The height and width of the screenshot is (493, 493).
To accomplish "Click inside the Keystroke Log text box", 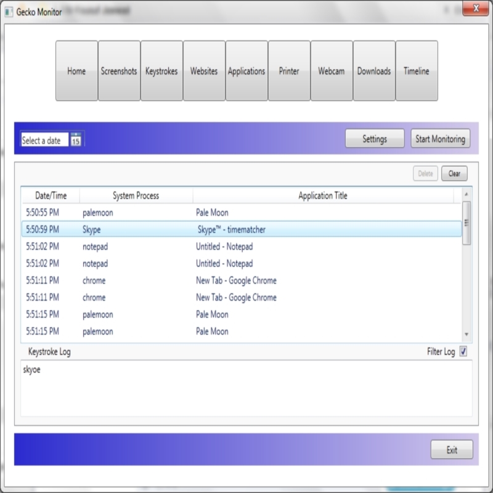I will pyautogui.click(x=246, y=388).
